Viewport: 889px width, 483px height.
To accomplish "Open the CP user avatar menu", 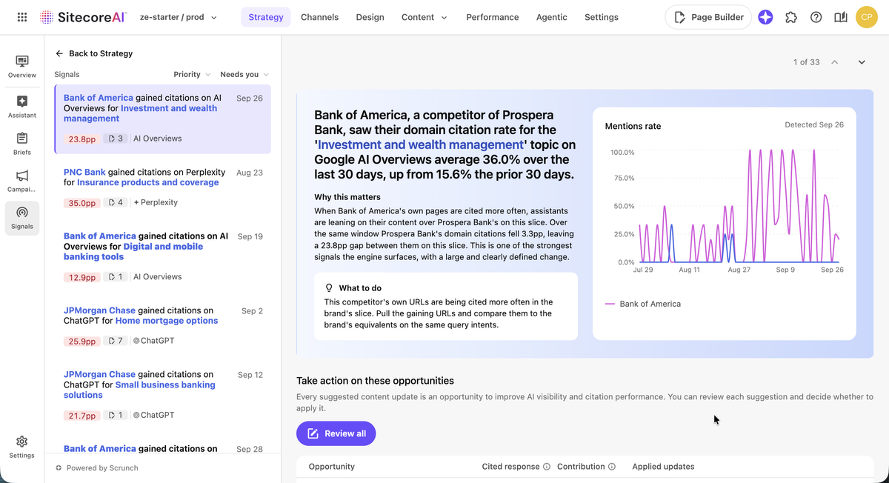I will click(866, 17).
